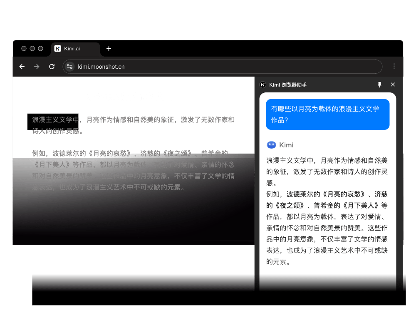Viewport: 416px width, 333px height.
Task: Click the yellow minimize traffic light button
Action: tap(32, 49)
